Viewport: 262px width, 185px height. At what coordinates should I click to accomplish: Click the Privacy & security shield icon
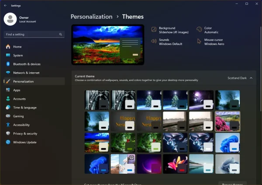[x=8, y=133]
